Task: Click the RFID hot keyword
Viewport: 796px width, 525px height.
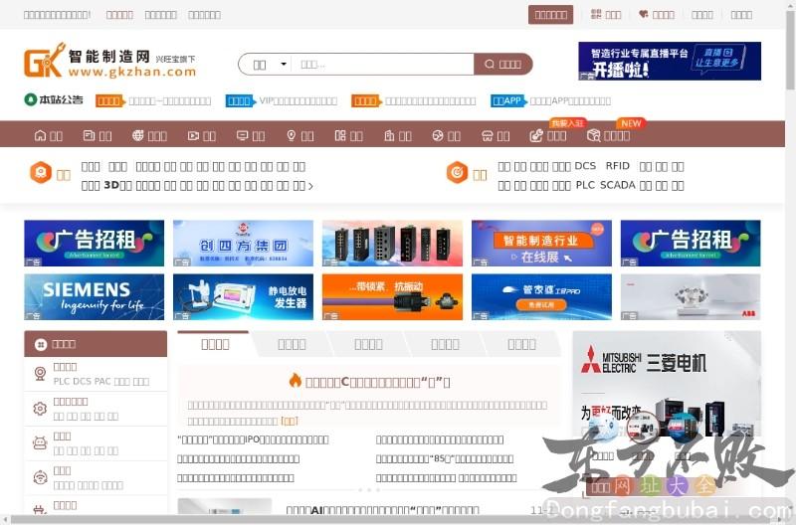Action: pos(617,166)
